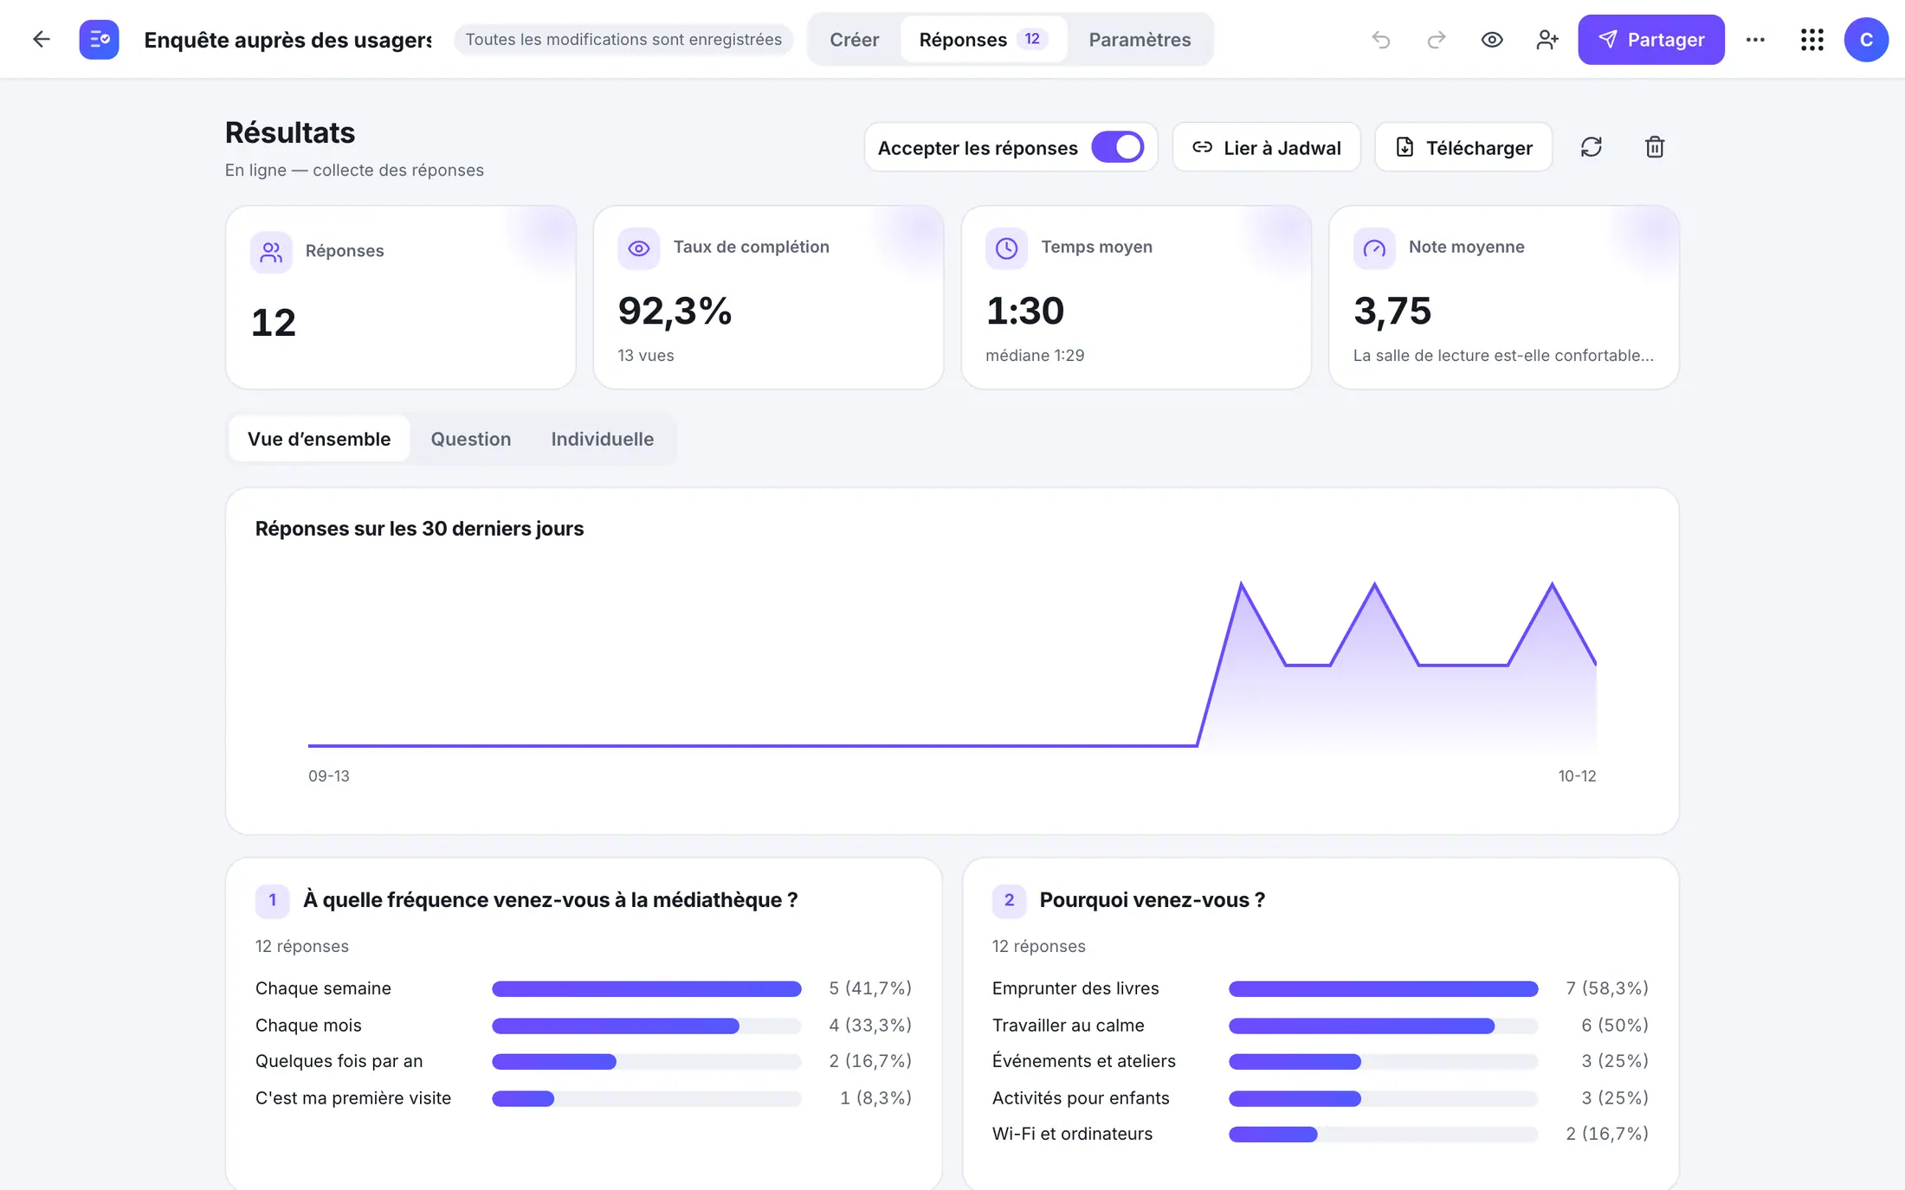Click the 'Wi-Fi et ordinateurs' row label
The width and height of the screenshot is (1905, 1190).
coord(1072,1134)
